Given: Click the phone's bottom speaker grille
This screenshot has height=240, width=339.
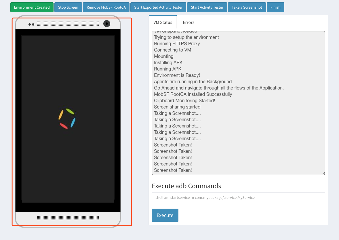Looking at the screenshot, I should (x=68, y=218).
